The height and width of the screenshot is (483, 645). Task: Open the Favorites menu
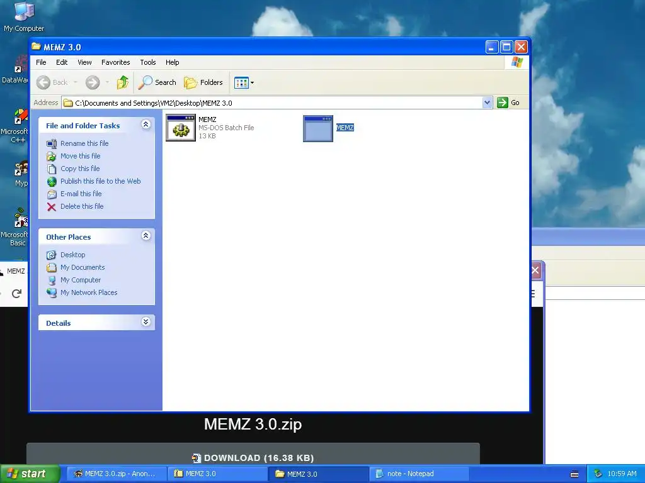click(x=116, y=62)
